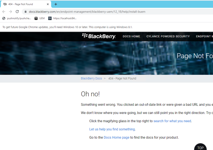Viewport: 213px width, 150px height.
Task: Open the UEM bookmark
Action: 39,18
